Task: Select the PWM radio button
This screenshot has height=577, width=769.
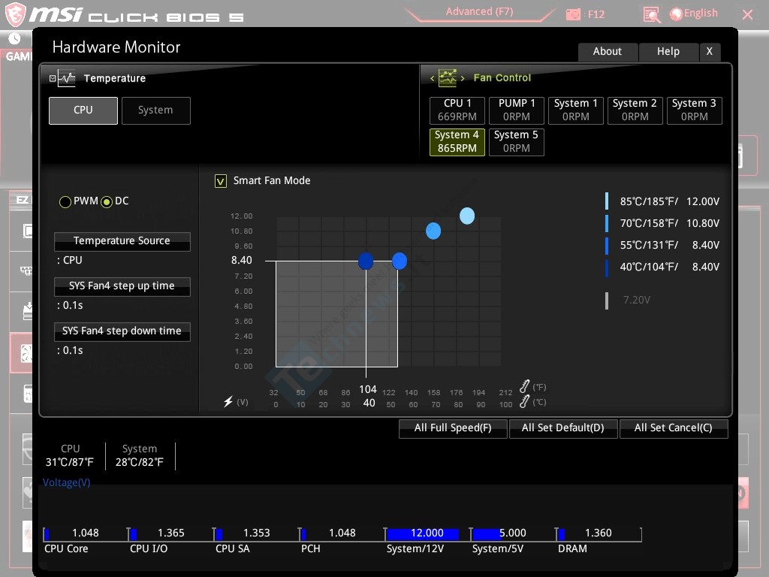Action: (65, 201)
